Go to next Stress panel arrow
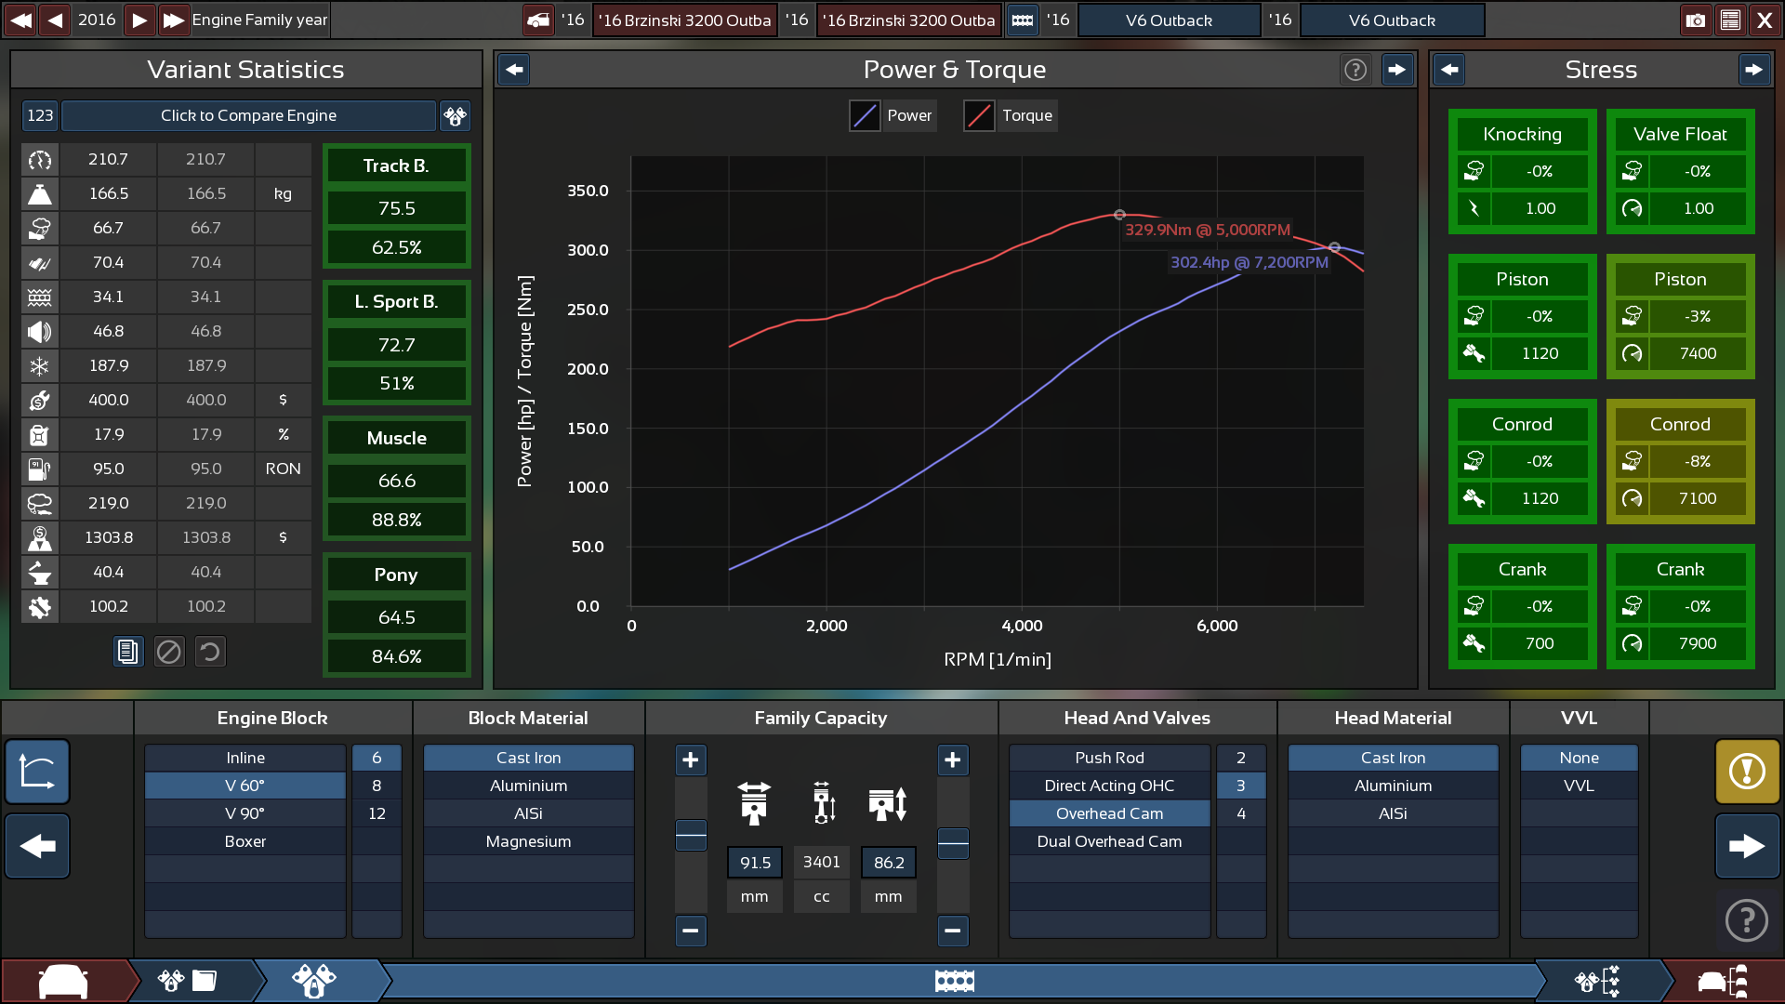 [x=1753, y=70]
